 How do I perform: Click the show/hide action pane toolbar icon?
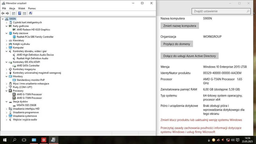pos(24,13)
